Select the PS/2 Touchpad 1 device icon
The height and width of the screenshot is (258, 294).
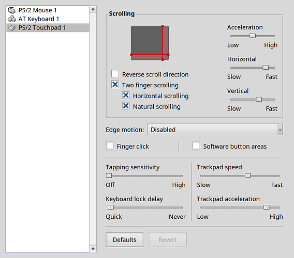click(x=11, y=28)
